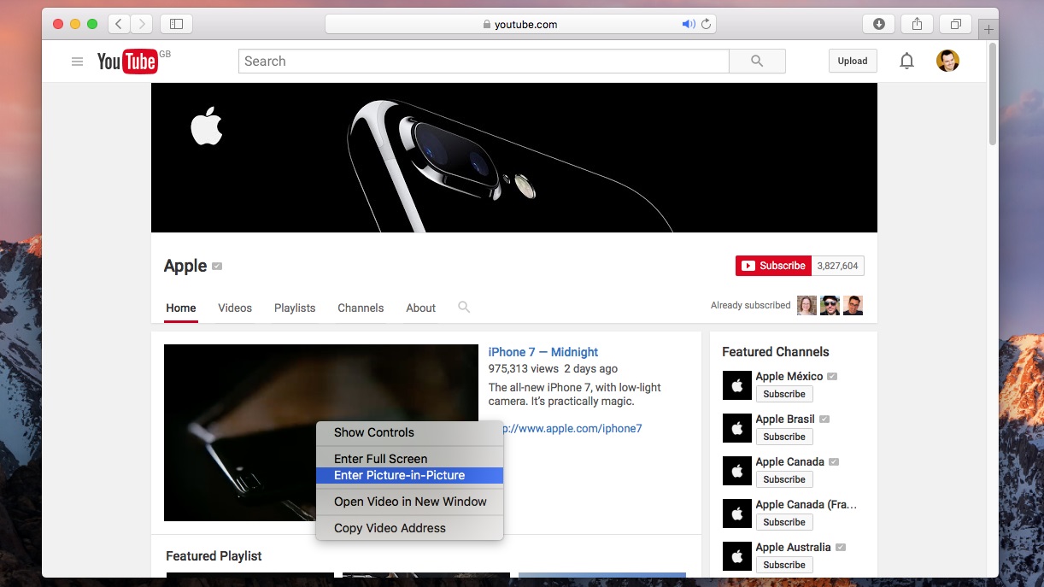1044x587 pixels.
Task: Reload the page in address bar
Action: pos(707,24)
